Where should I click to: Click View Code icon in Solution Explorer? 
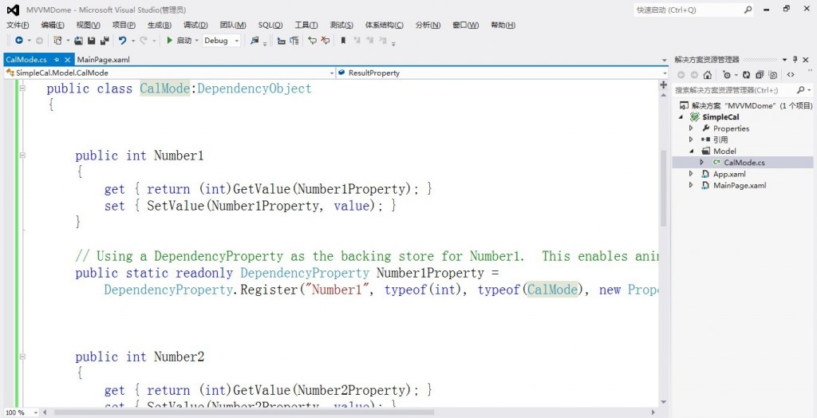(x=790, y=75)
